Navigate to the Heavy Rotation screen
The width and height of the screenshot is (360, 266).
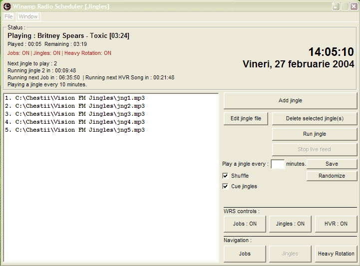[x=336, y=254]
